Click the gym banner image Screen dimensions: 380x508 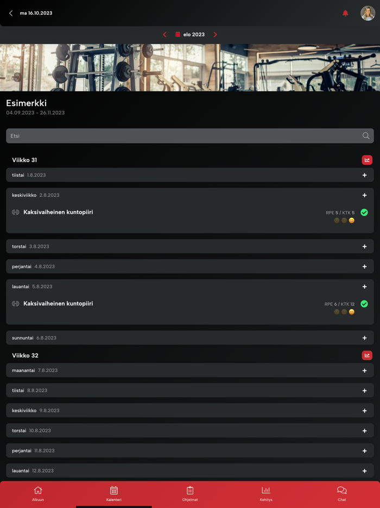pos(190,67)
